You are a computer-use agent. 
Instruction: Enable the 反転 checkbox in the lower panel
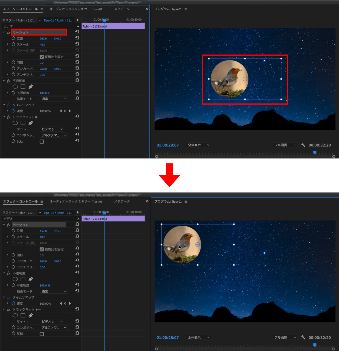click(42, 334)
